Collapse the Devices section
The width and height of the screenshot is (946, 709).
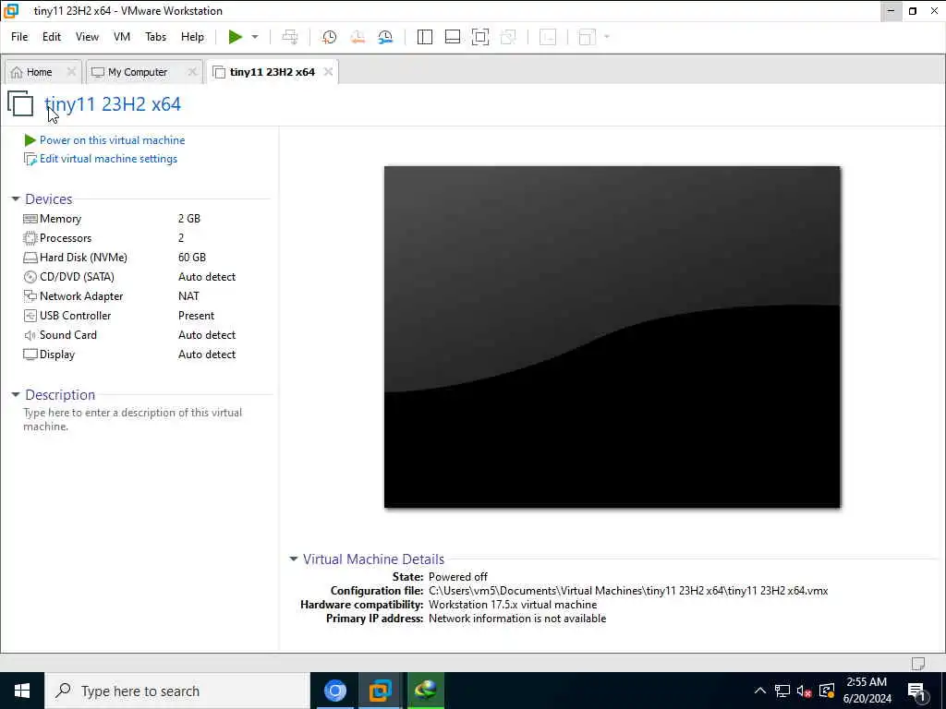(x=16, y=199)
